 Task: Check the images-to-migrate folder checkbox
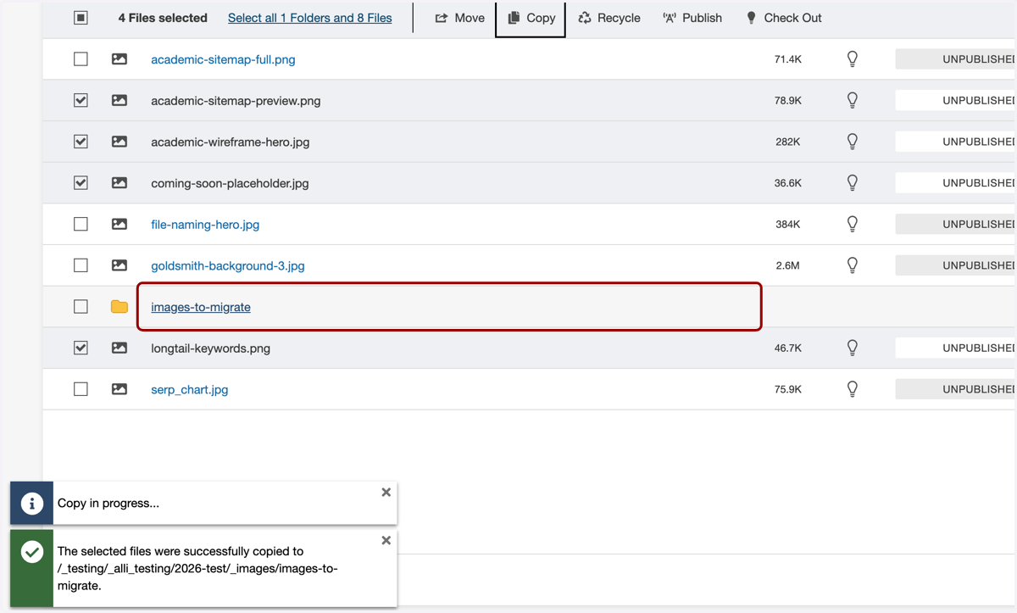coord(81,306)
